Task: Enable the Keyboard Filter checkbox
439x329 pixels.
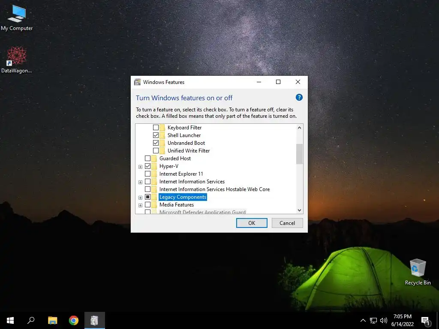Action: click(156, 128)
